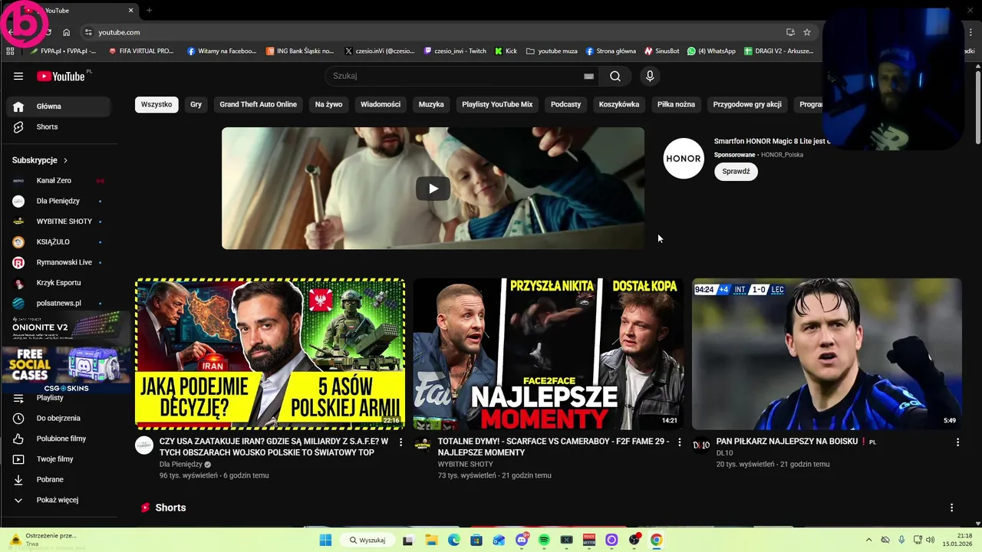Start voice search with microphone
The image size is (982, 552).
coord(650,76)
